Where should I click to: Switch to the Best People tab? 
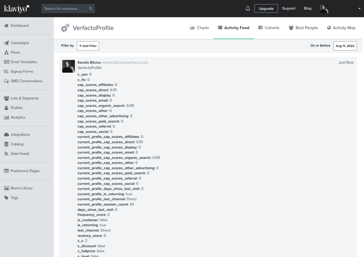click(x=303, y=28)
